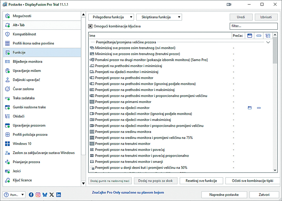This screenshot has height=201, width=282.
Task: Click the Upravljanje mišem mouse icon
Action: (x=7, y=71)
